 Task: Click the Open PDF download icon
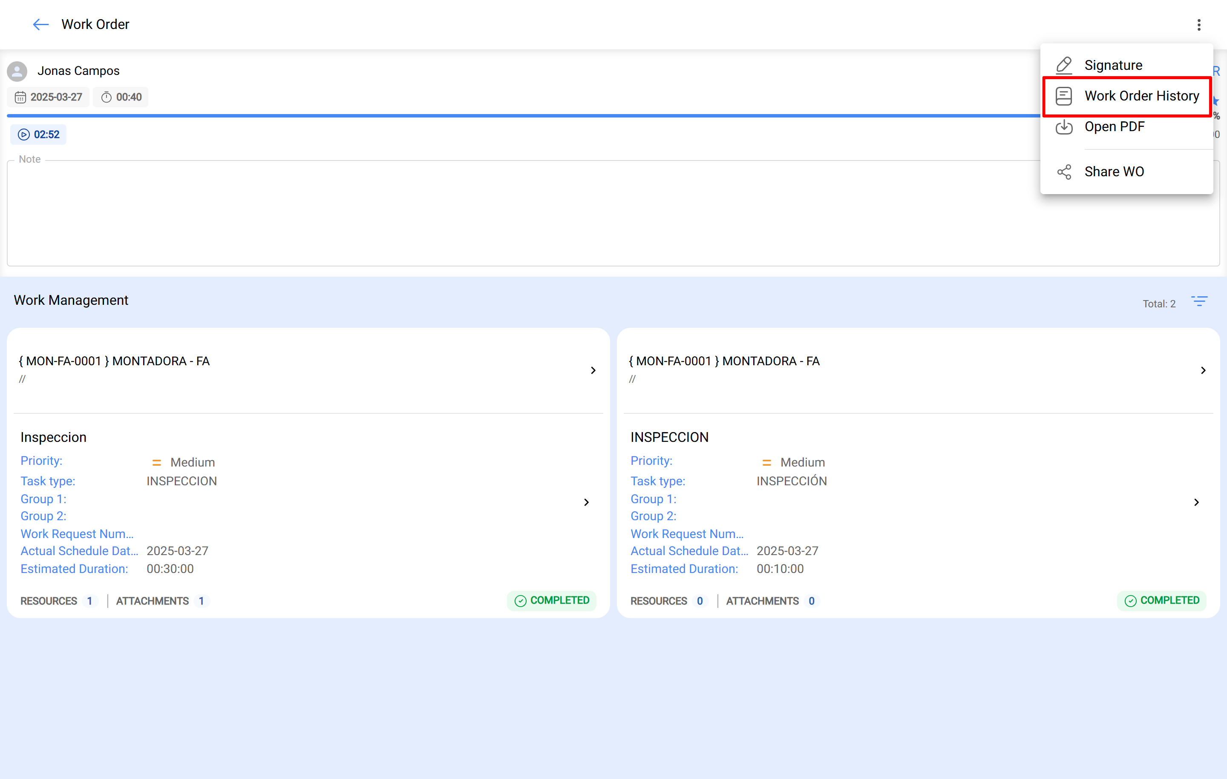tap(1063, 127)
